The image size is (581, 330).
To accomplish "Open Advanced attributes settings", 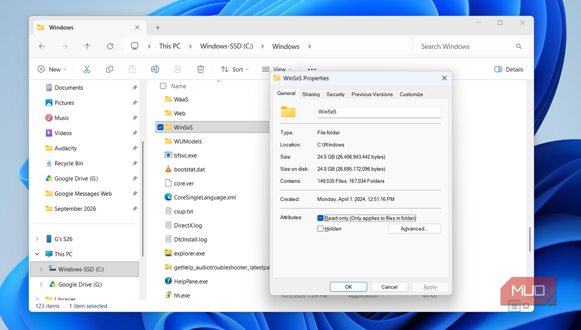I will [414, 229].
